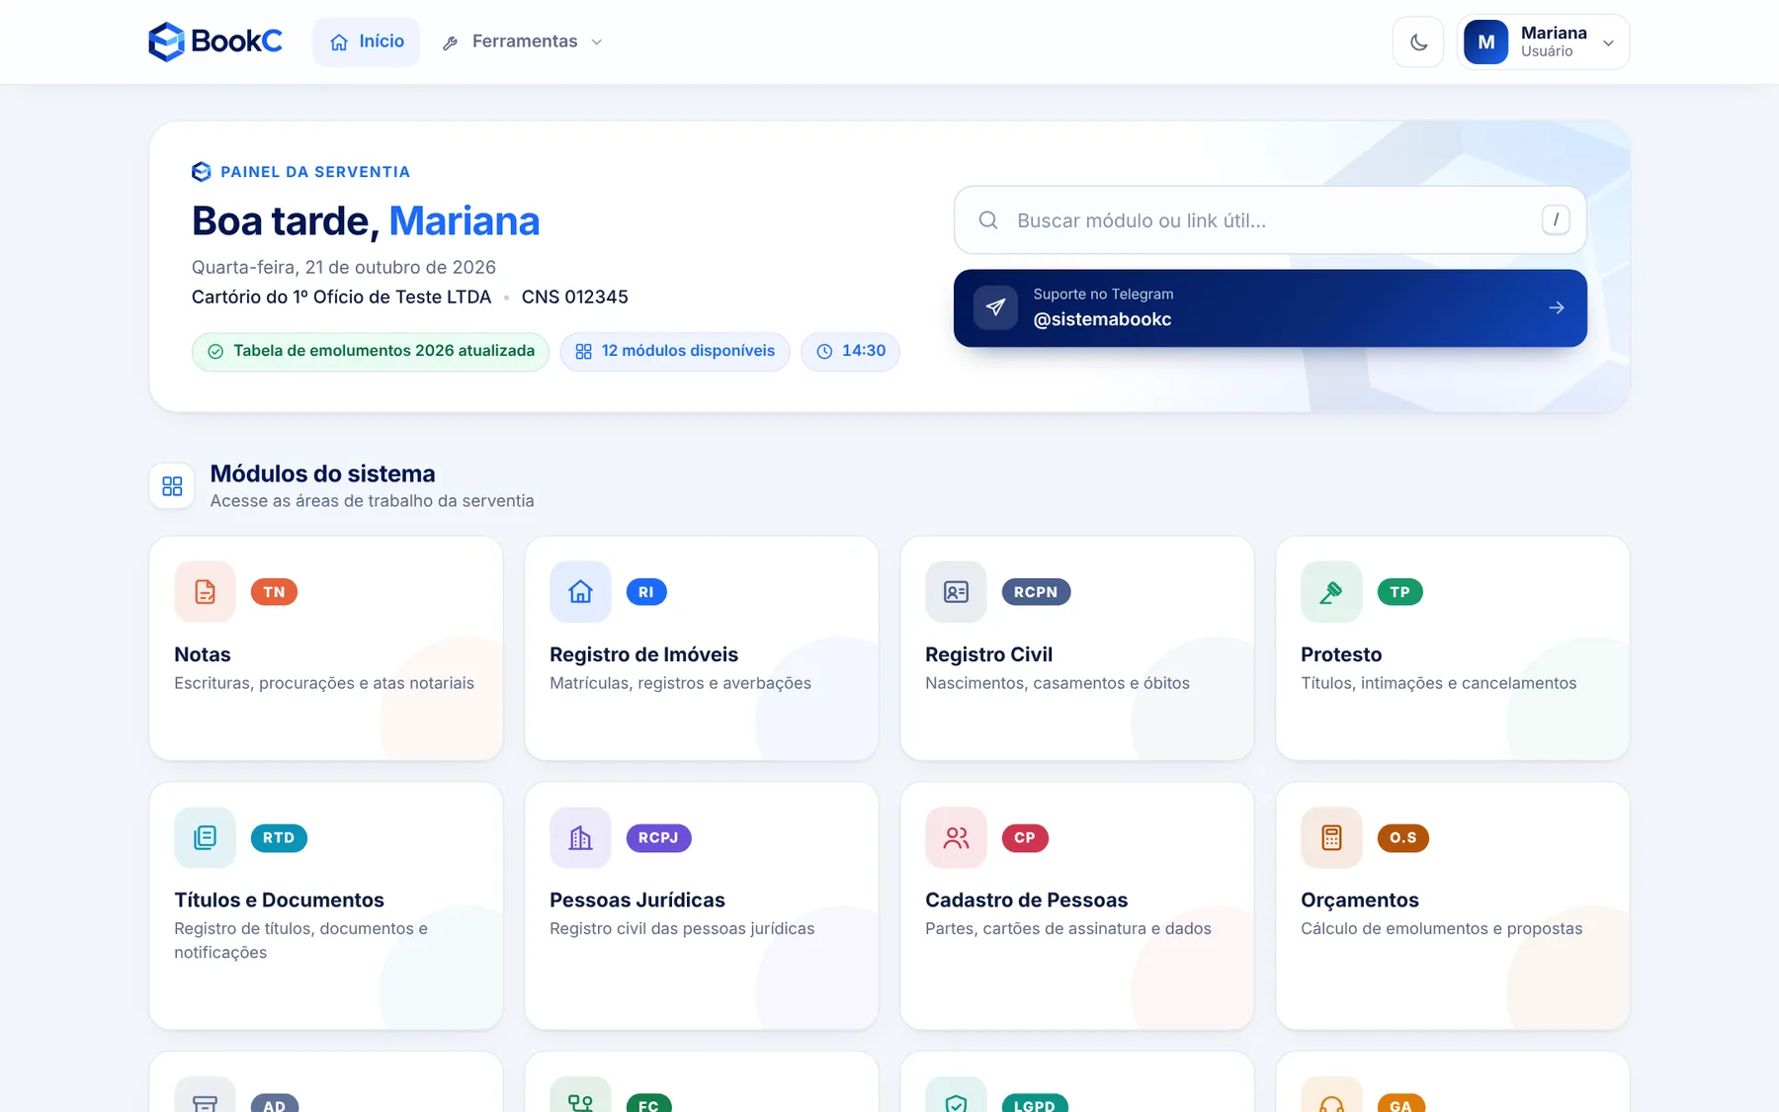This screenshot has width=1779, height=1112.
Task: Click the RCPJ tag badge
Action: coord(658,838)
